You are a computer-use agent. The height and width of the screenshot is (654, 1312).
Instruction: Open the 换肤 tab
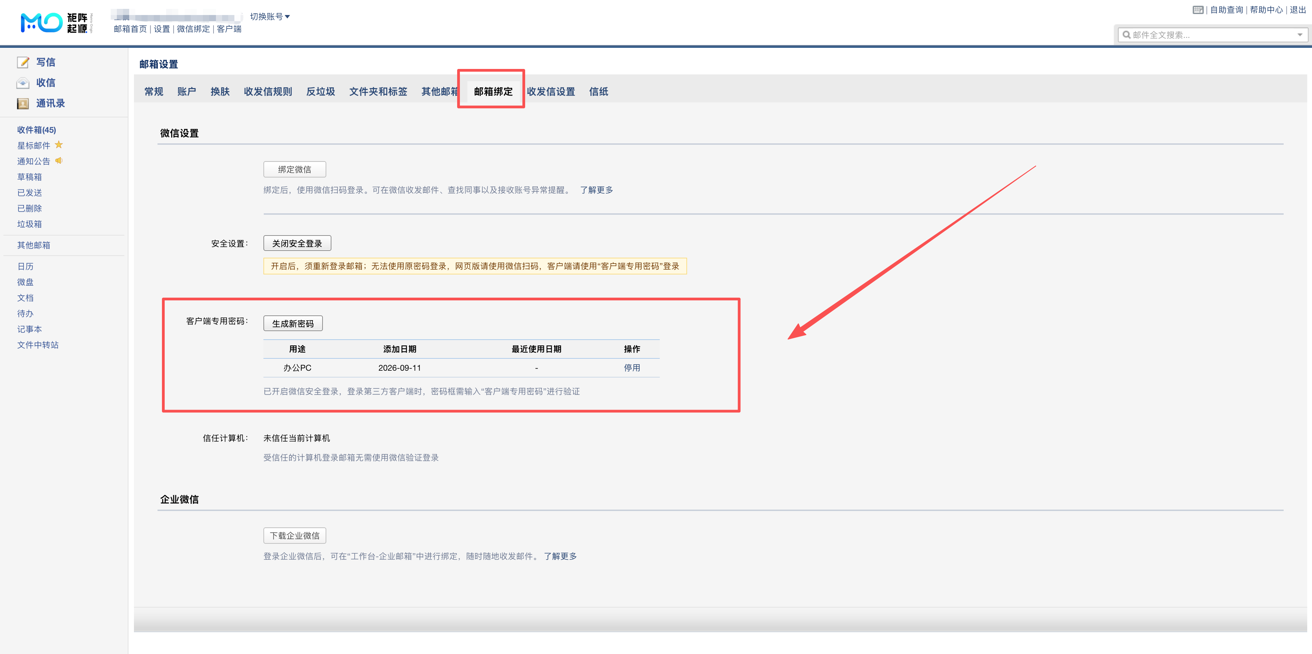pos(220,91)
